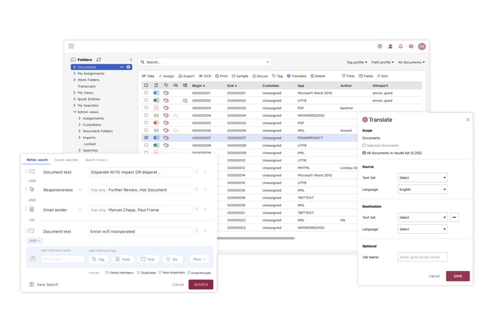Run the Tally tool
The width and height of the screenshot is (496, 331).
coord(148,76)
